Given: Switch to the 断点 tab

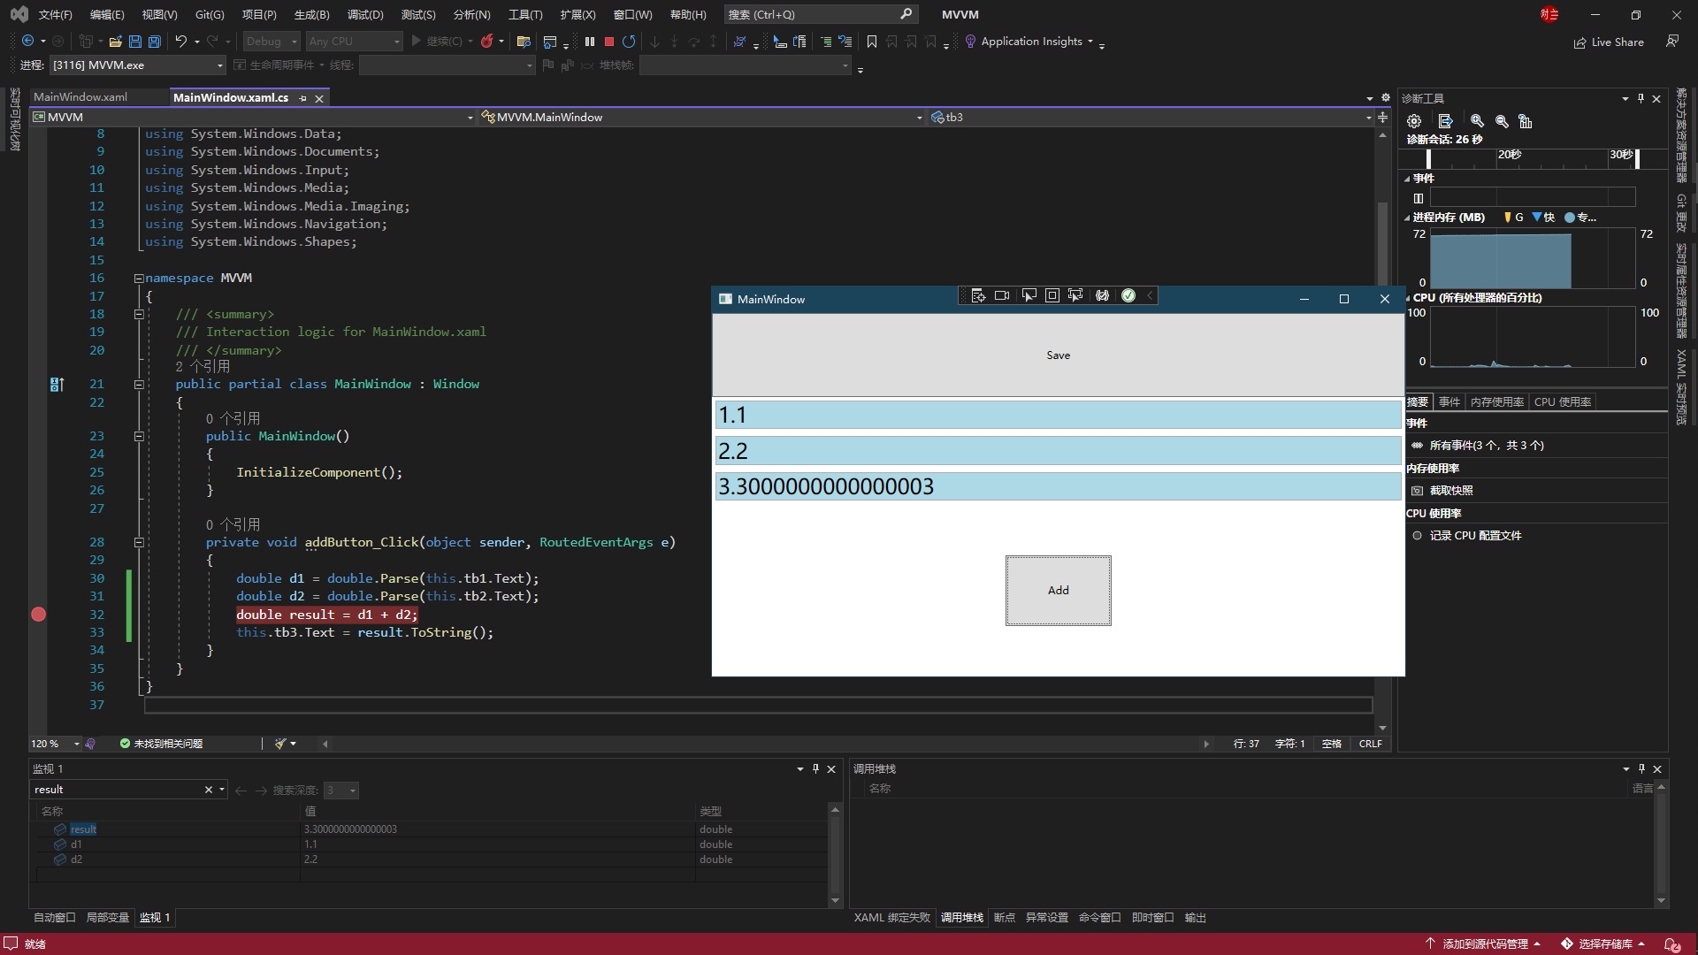Looking at the screenshot, I should point(1005,918).
